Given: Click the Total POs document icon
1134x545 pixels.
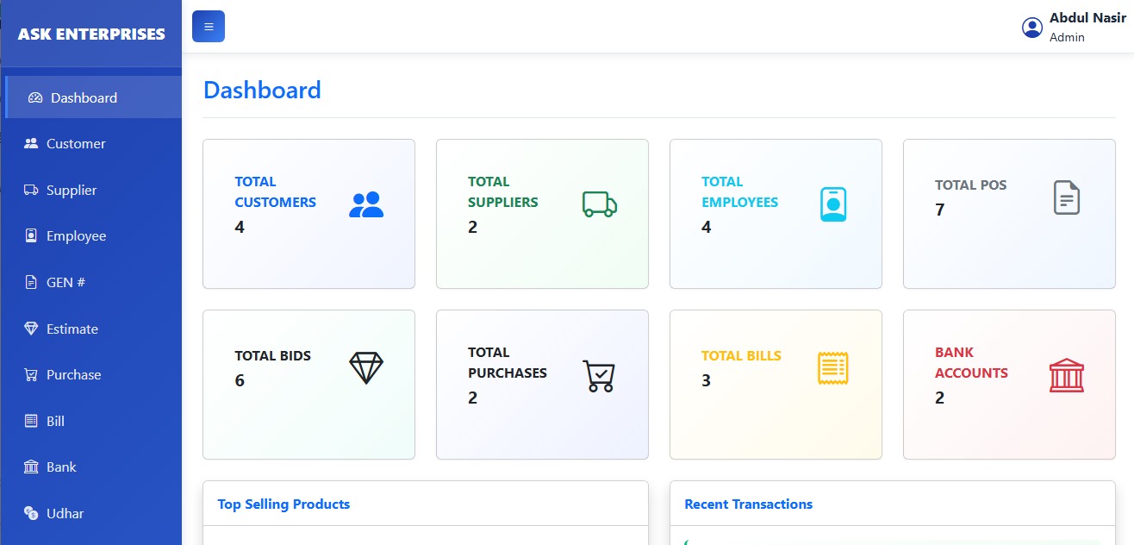Looking at the screenshot, I should click(1067, 197).
